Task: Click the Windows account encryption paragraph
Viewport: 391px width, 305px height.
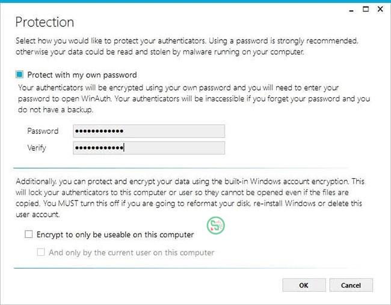Action: [x=190, y=198]
